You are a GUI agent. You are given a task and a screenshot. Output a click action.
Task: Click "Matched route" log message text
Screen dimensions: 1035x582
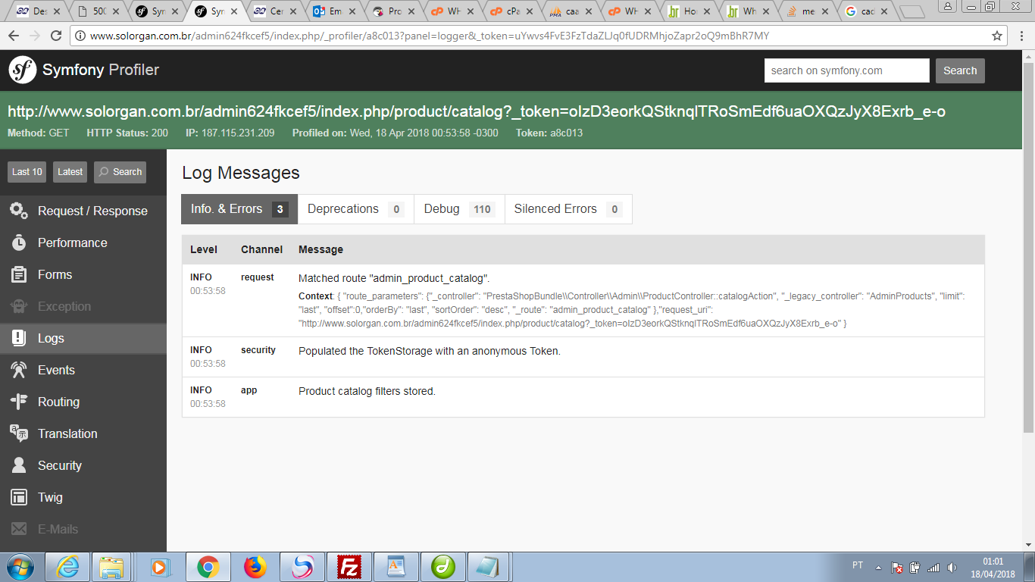point(394,278)
